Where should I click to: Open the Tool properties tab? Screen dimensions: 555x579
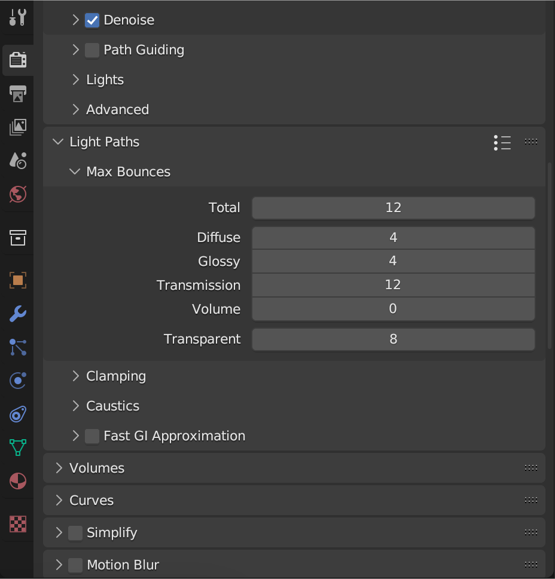click(17, 17)
